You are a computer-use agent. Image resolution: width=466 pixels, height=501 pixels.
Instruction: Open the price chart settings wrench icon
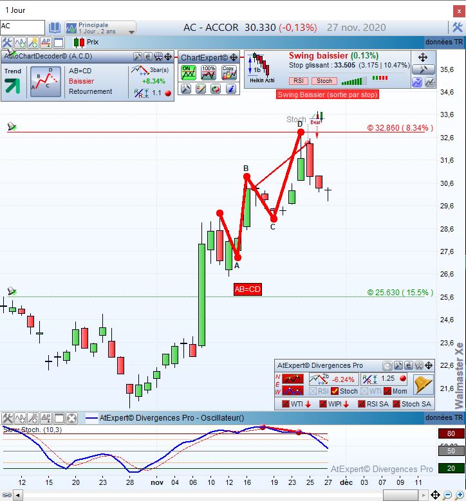pyautogui.click(x=6, y=42)
